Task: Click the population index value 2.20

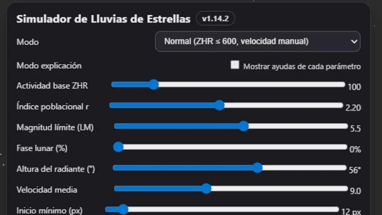Action: [x=353, y=108]
